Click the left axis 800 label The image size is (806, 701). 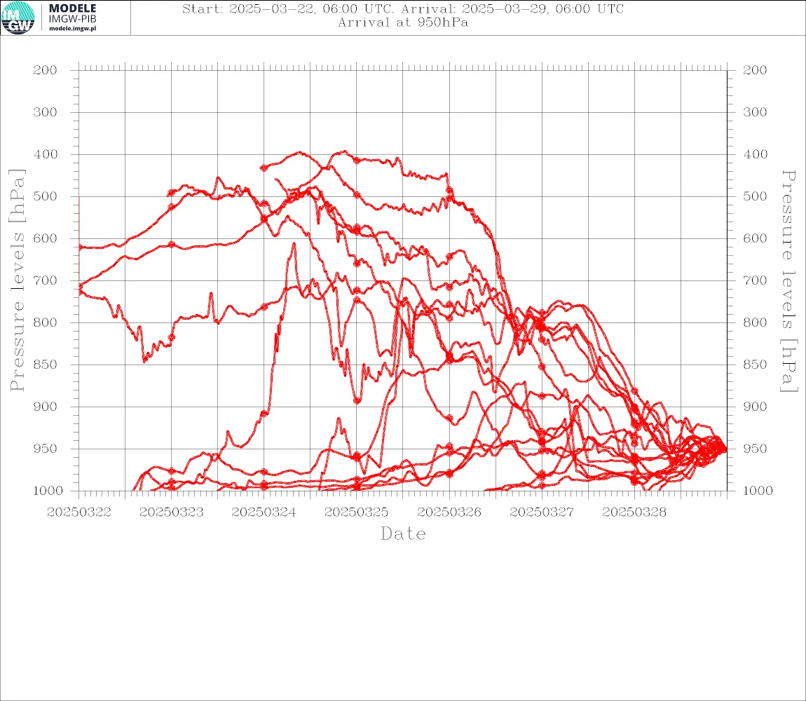[x=46, y=322]
